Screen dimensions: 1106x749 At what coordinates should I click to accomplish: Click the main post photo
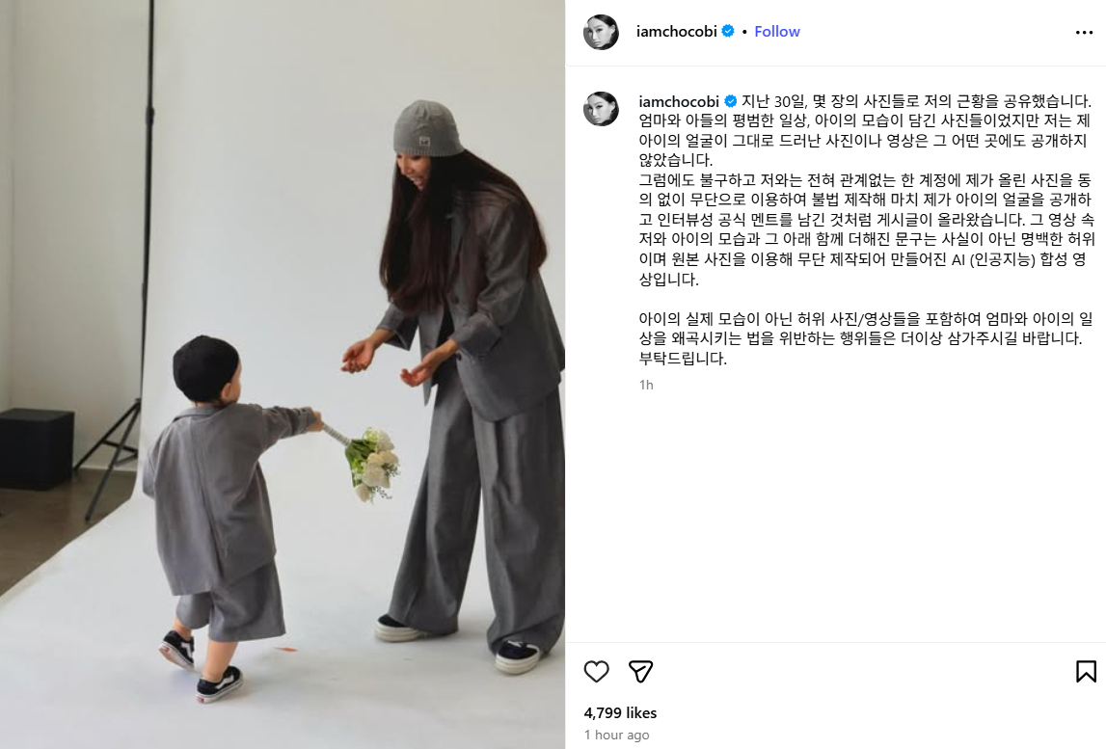(x=283, y=374)
